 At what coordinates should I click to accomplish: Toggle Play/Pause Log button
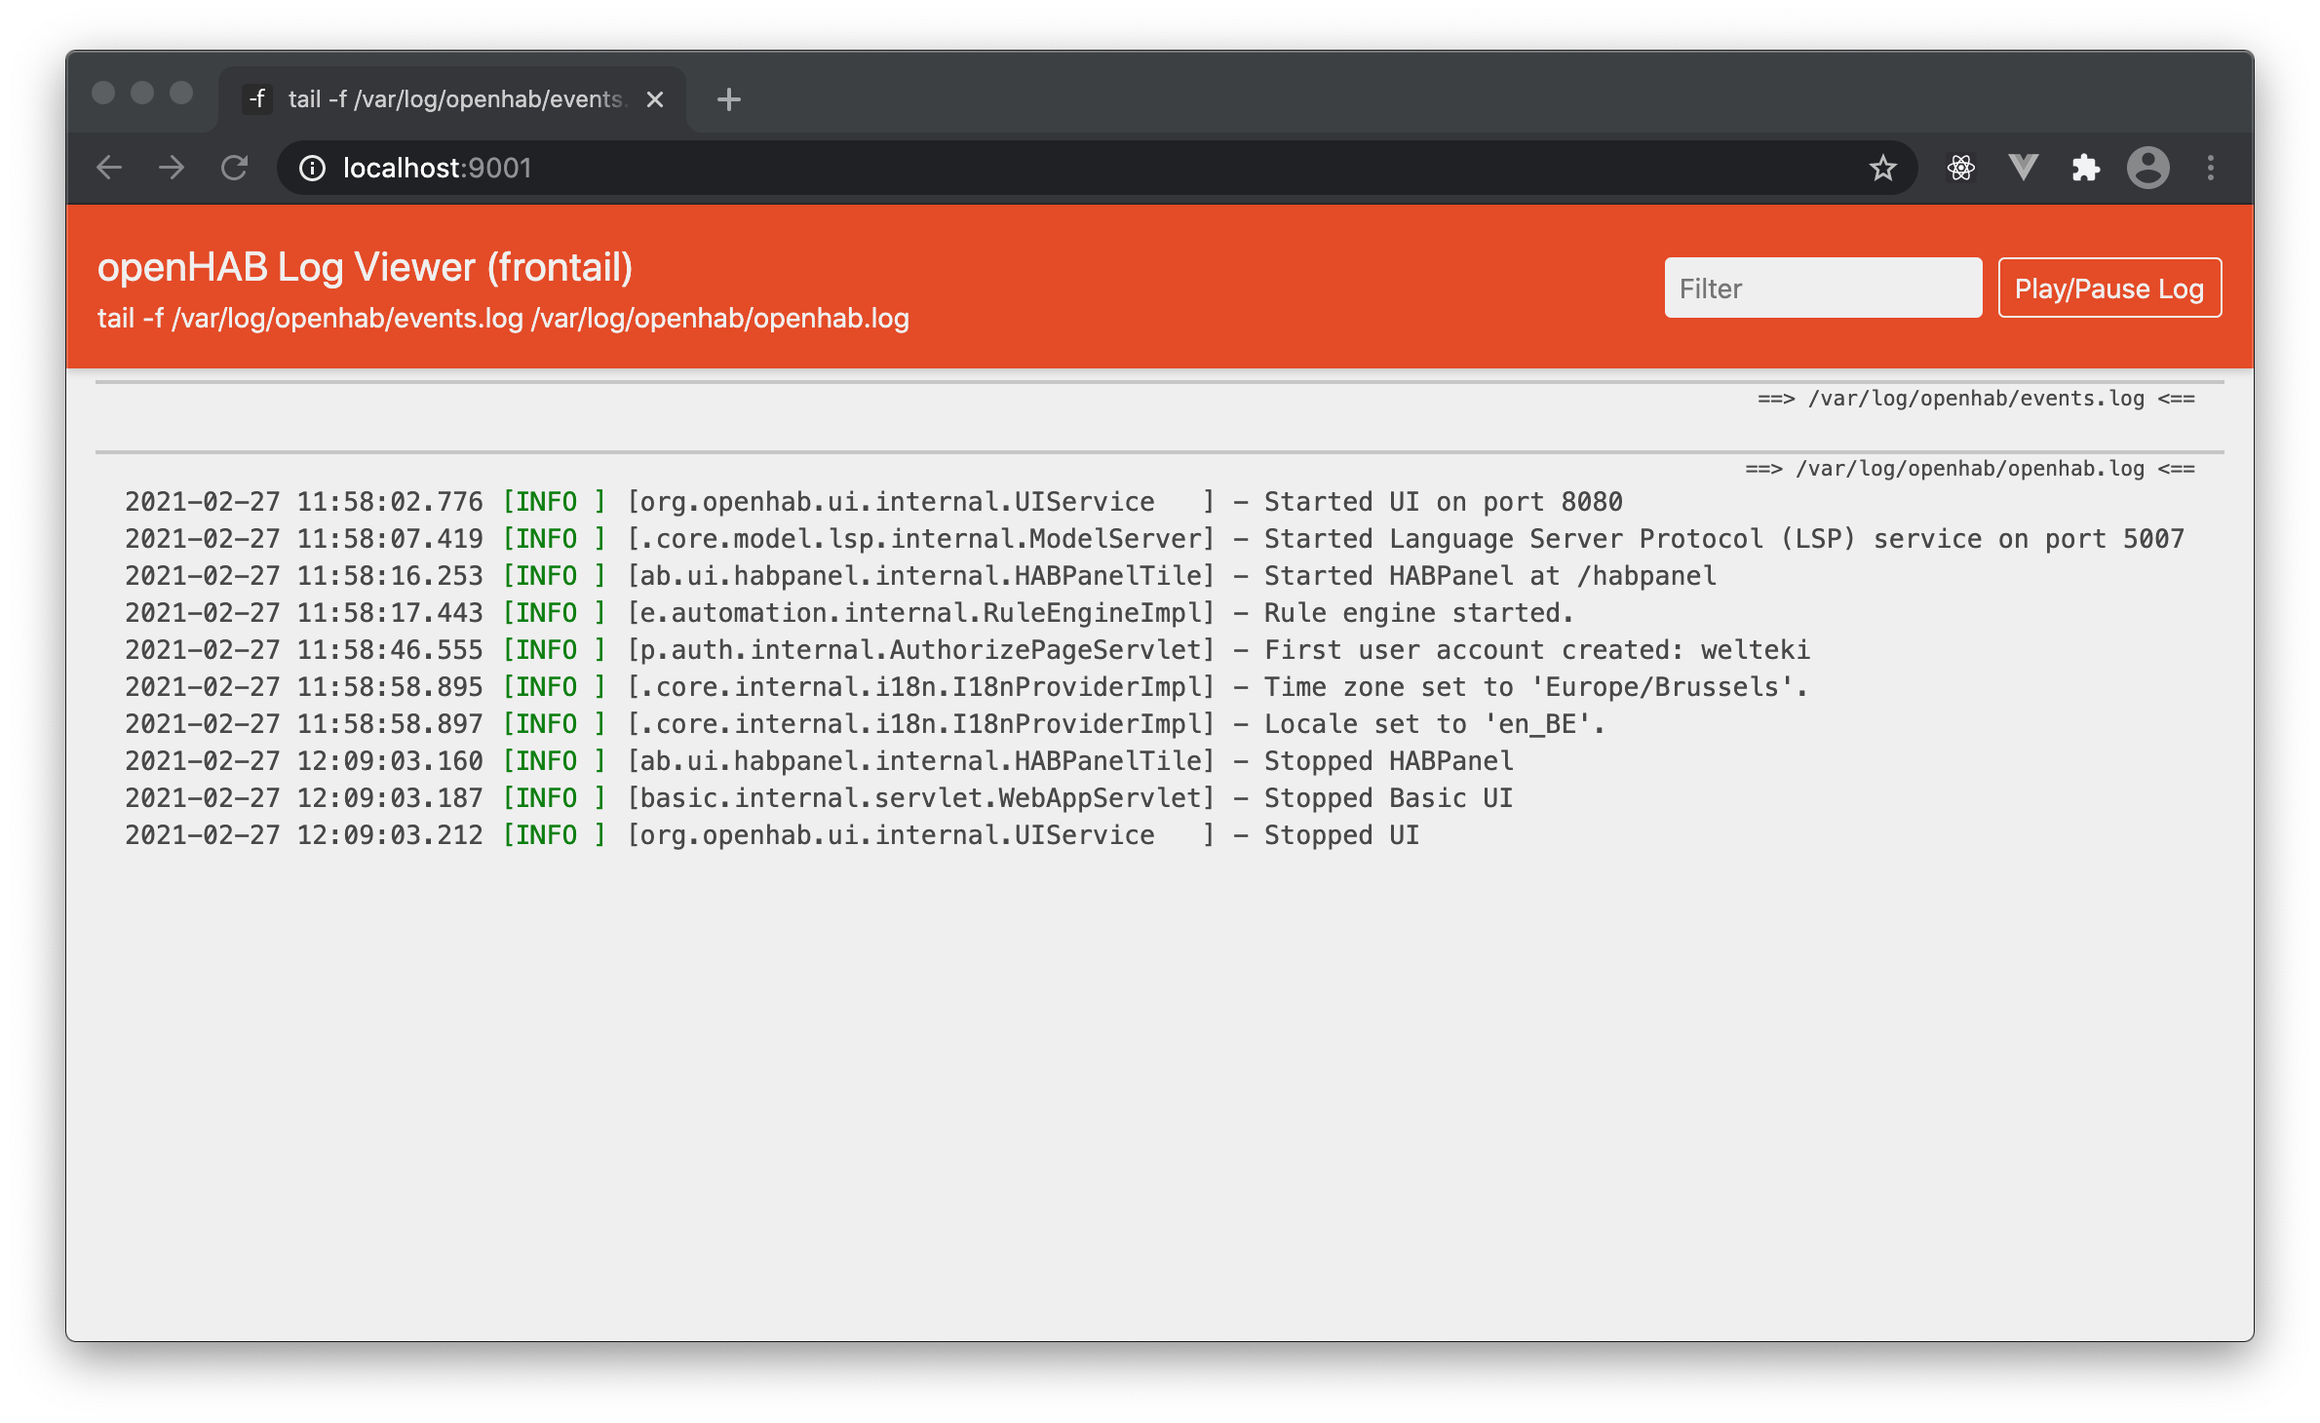pyautogui.click(x=2108, y=288)
